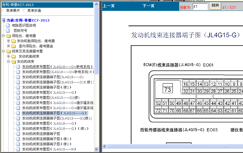Open 发动机线束布置图(JL4G18——D+联电系统) first entry
Image resolution: width=243 pixels, height=153 pixels.
[x=58, y=67]
